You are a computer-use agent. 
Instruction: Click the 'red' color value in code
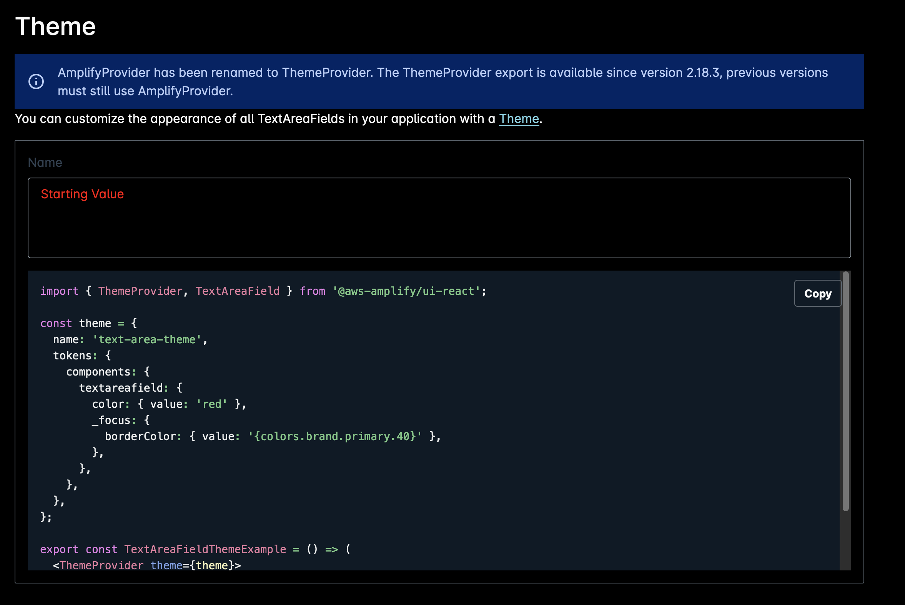pyautogui.click(x=211, y=404)
